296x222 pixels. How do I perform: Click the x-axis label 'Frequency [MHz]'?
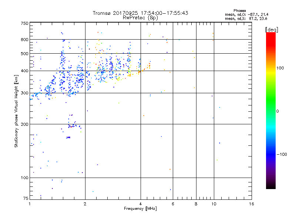(140, 209)
